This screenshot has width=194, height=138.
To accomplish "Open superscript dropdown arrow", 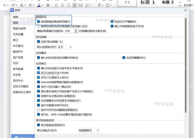I will [x=17, y=5].
